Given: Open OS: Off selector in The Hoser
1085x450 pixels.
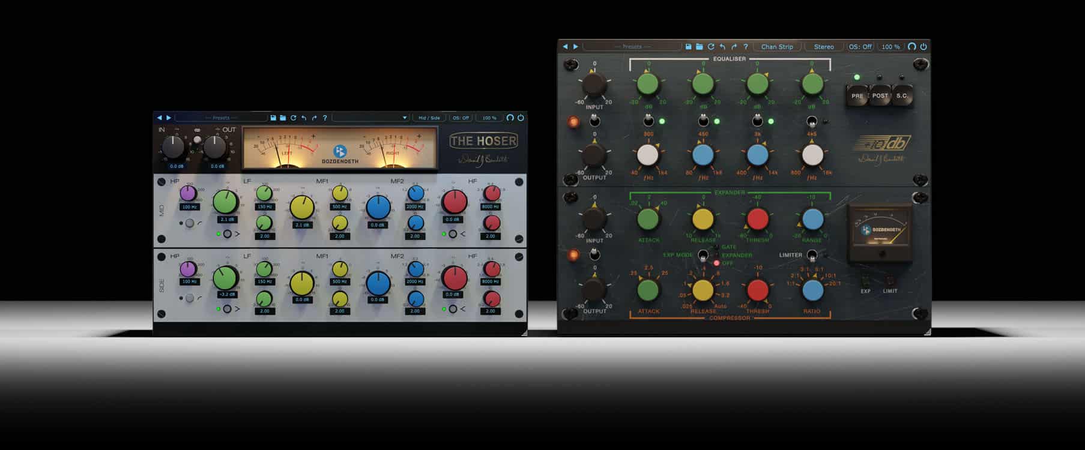Looking at the screenshot, I should pyautogui.click(x=461, y=118).
